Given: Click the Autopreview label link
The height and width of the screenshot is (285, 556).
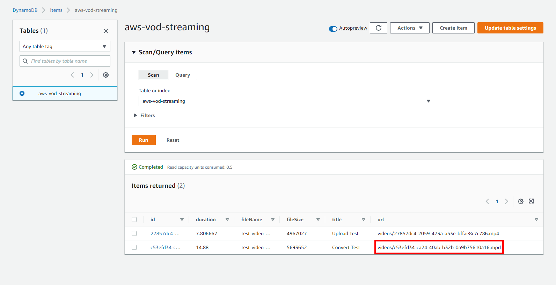Looking at the screenshot, I should 353,28.
